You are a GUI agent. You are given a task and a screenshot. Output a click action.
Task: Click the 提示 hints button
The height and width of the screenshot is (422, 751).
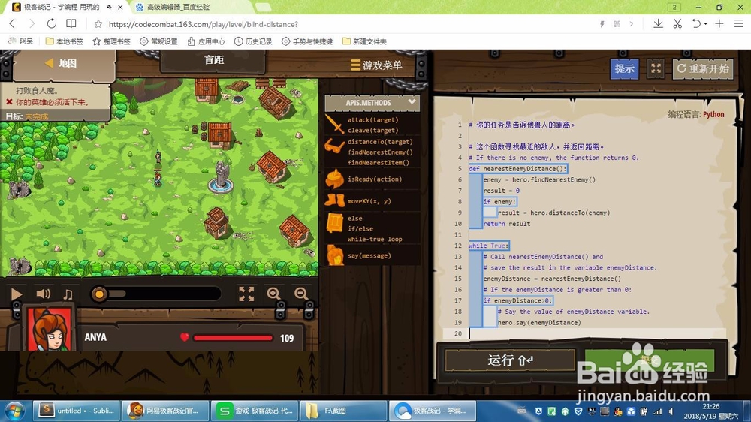625,69
